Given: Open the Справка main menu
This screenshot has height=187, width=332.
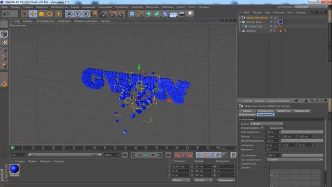Looking at the screenshot, I should click(x=203, y=7).
